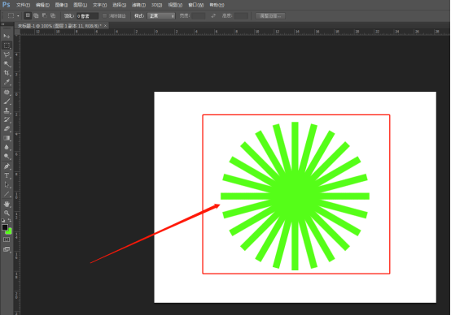Click the foreground color swatch
The image size is (451, 315).
(5, 227)
